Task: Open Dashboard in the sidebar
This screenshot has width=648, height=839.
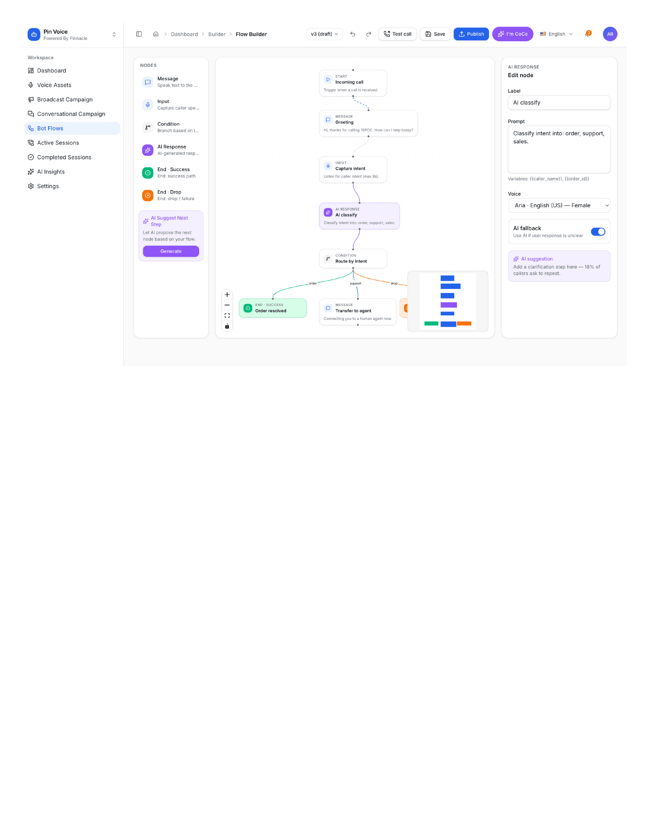Action: (72, 70)
